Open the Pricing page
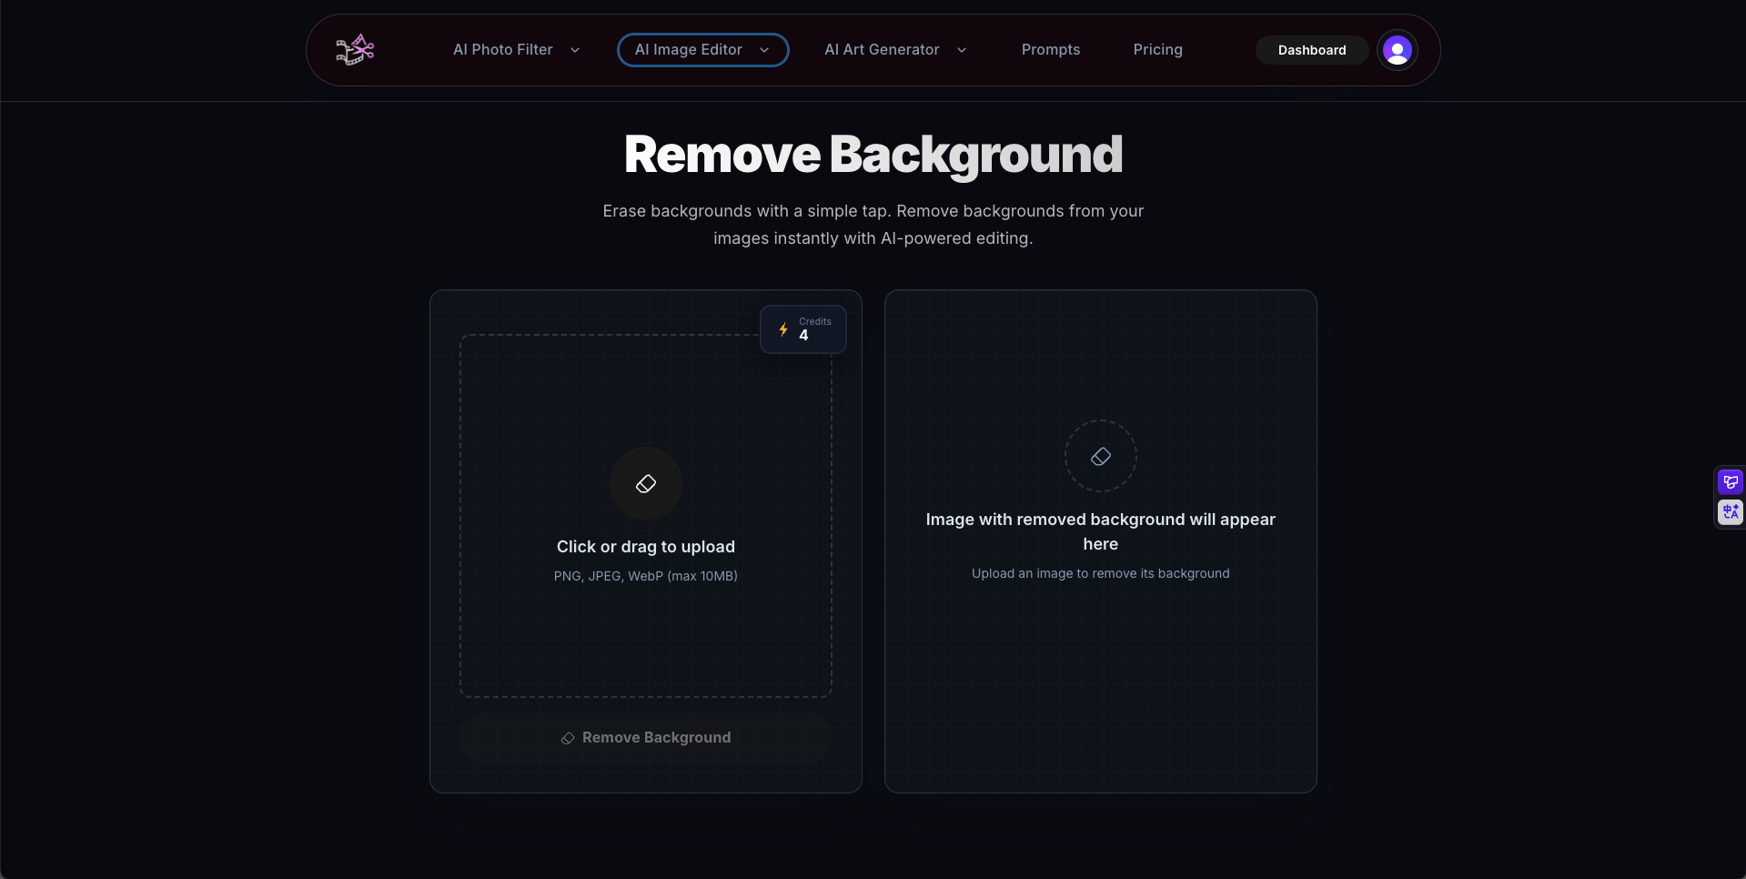 [1157, 50]
